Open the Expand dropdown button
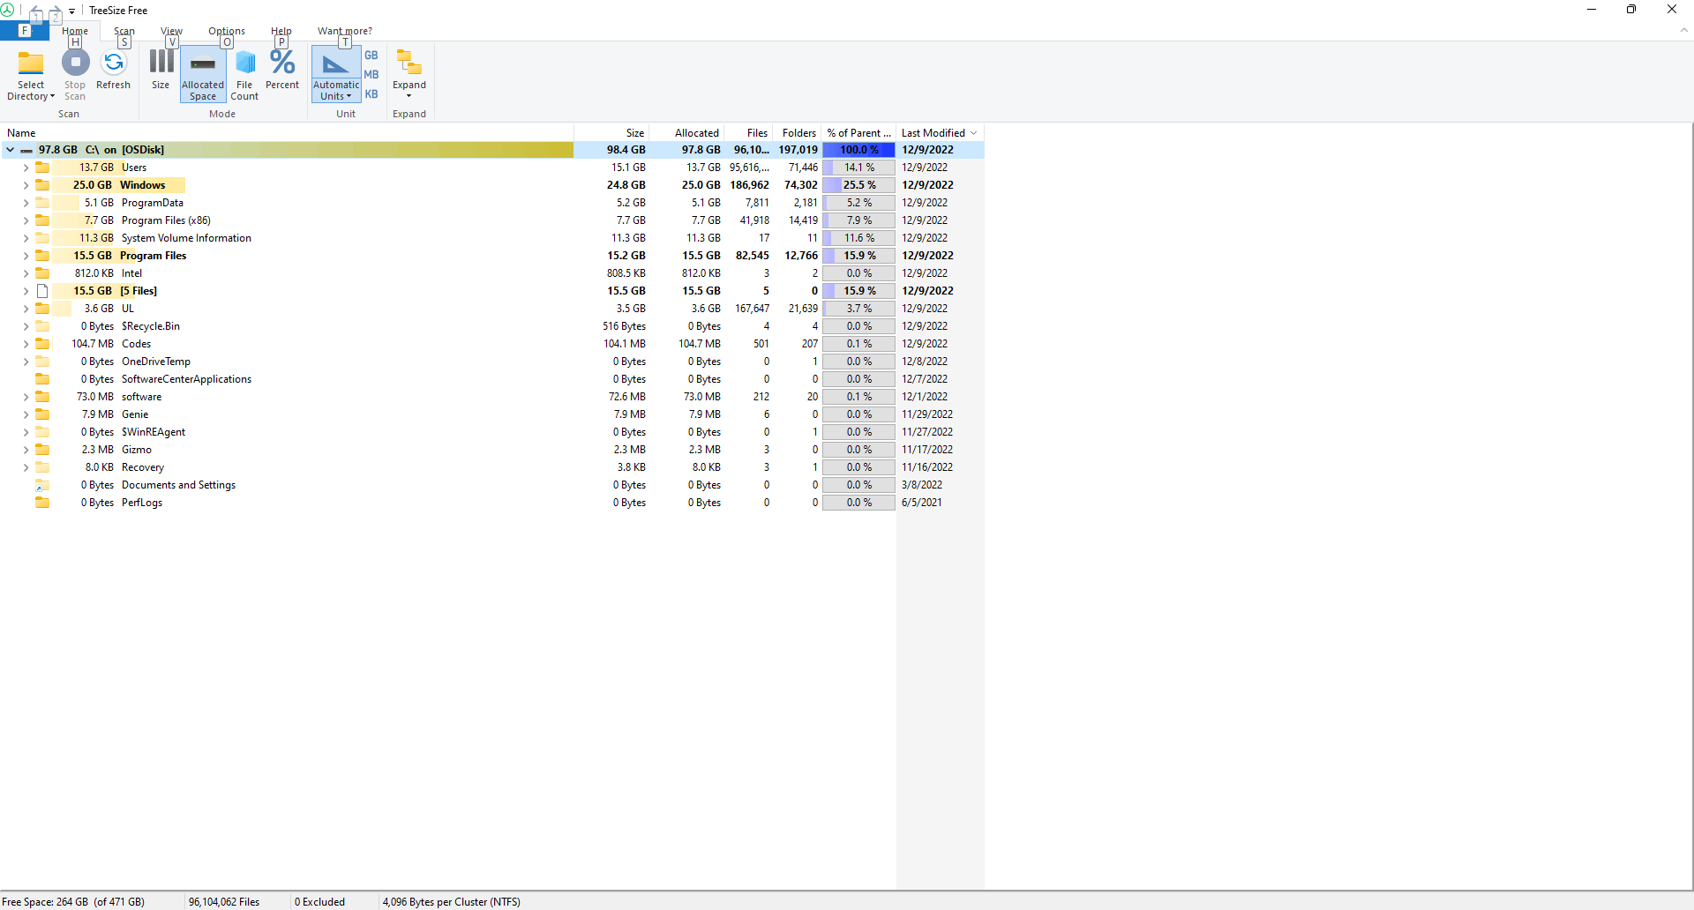The height and width of the screenshot is (910, 1694). click(x=409, y=74)
